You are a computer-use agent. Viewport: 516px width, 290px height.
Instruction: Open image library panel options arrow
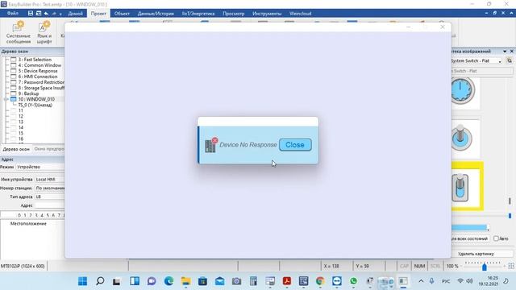[505, 52]
